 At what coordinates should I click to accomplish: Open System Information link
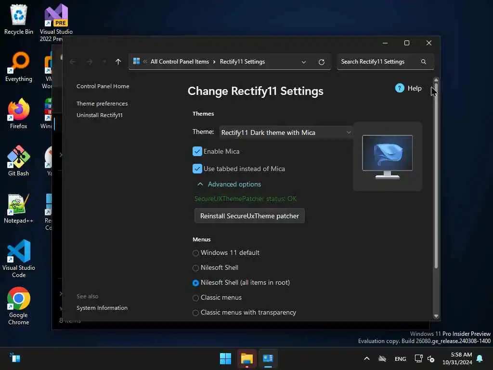point(102,308)
